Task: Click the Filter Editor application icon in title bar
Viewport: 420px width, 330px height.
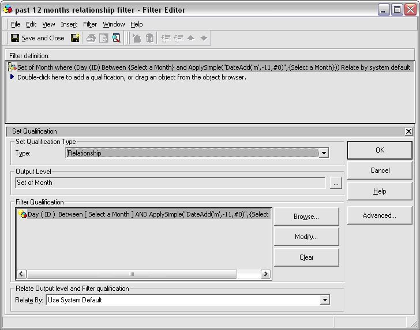Action: pyautogui.click(x=8, y=10)
